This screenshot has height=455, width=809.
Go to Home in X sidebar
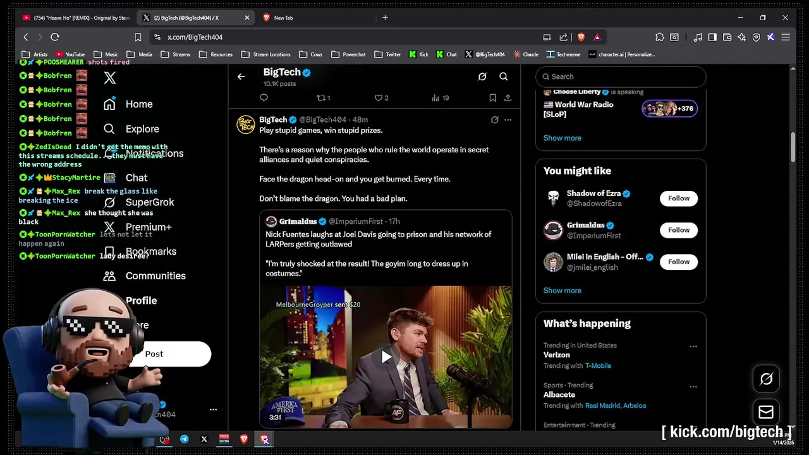(128, 104)
